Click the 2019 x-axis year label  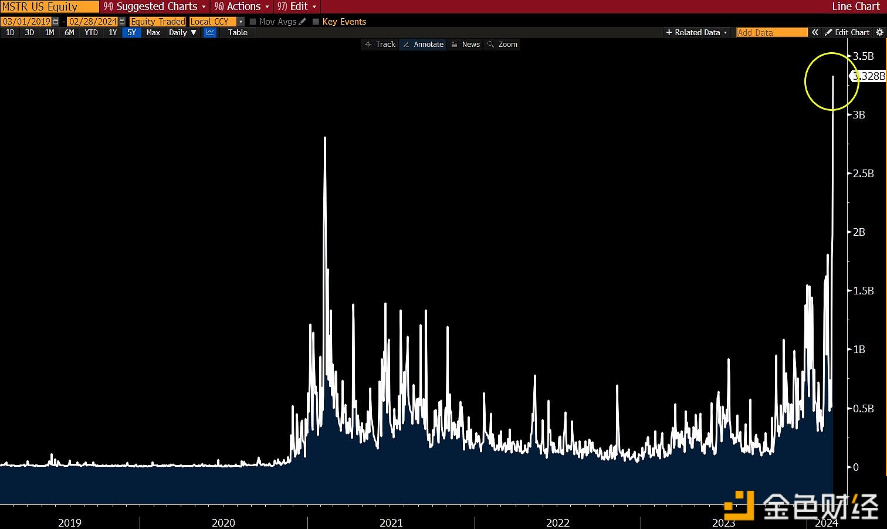point(70,523)
